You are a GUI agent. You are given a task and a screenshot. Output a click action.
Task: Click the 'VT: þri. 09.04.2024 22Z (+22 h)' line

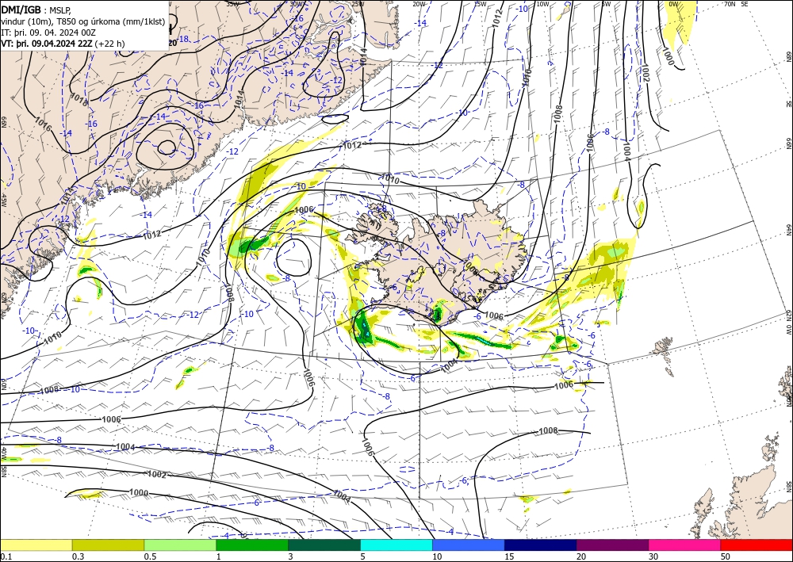coord(63,44)
